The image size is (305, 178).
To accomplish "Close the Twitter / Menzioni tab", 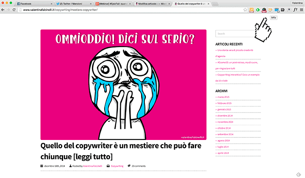I will [x=91, y=4].
